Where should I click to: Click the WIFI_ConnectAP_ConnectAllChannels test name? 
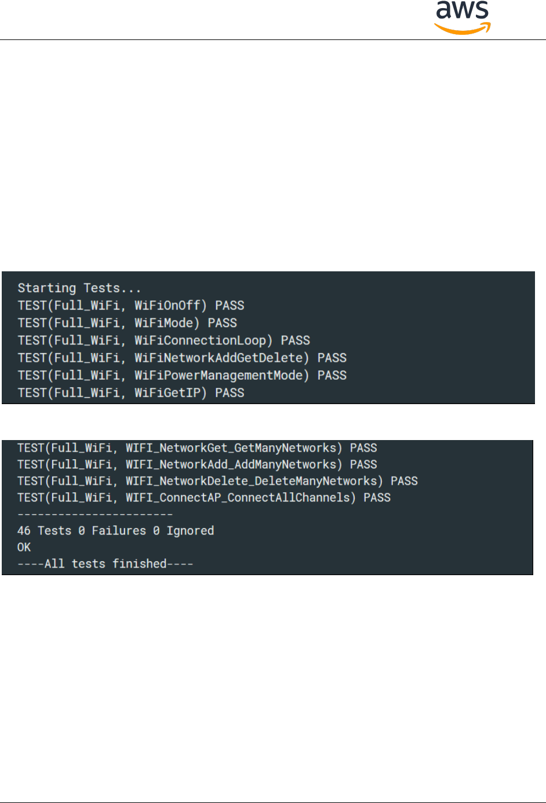point(240,497)
